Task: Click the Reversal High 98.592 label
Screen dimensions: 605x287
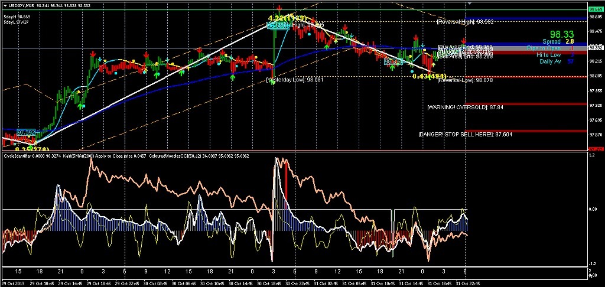Action: tap(465, 22)
